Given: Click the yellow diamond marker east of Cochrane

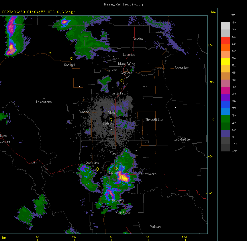Looking at the screenshot, I should (x=97, y=169).
